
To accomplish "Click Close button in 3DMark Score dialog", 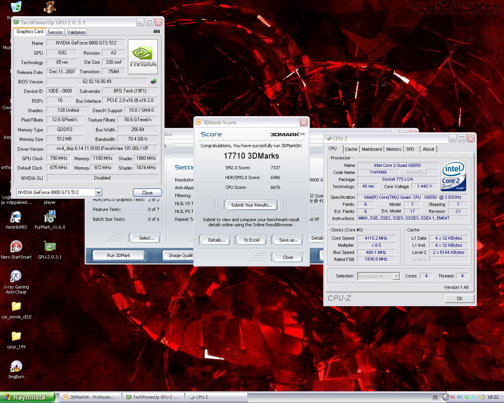I will (288, 257).
